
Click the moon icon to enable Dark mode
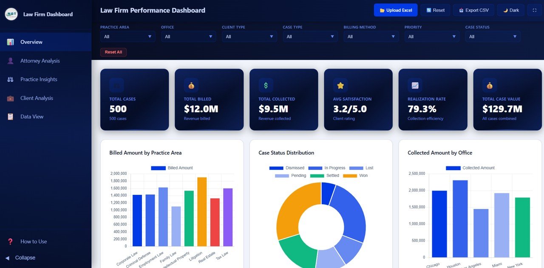[505, 10]
